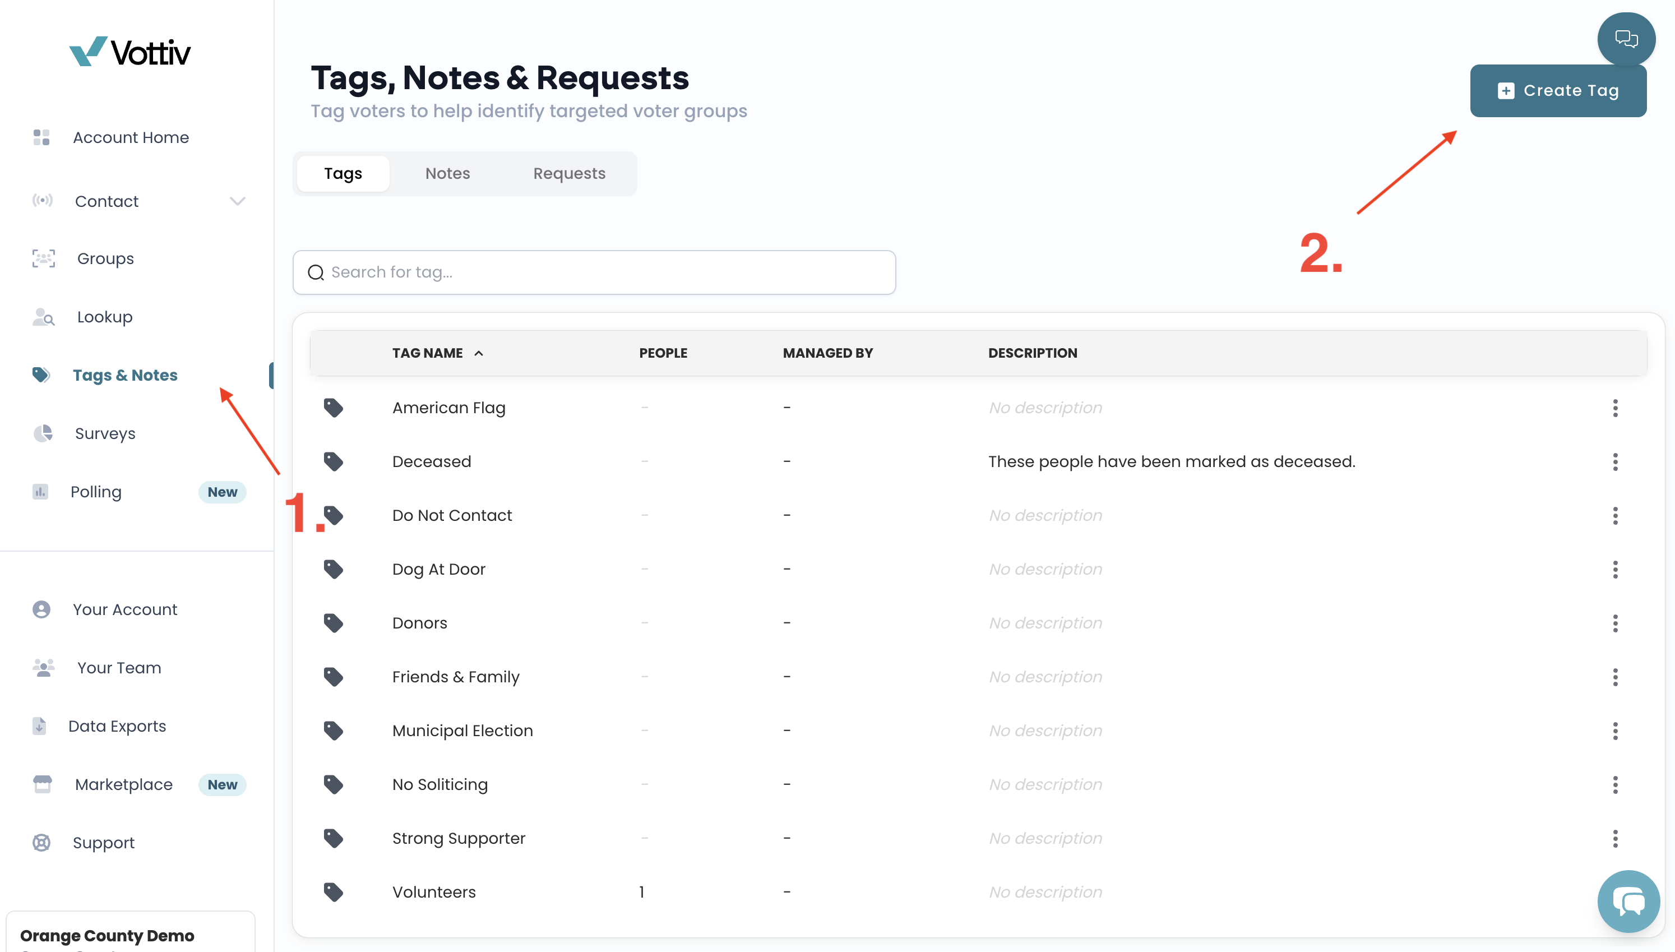This screenshot has height=952, width=1675.
Task: Click the Volunteers tag icon
Action: [x=334, y=892]
